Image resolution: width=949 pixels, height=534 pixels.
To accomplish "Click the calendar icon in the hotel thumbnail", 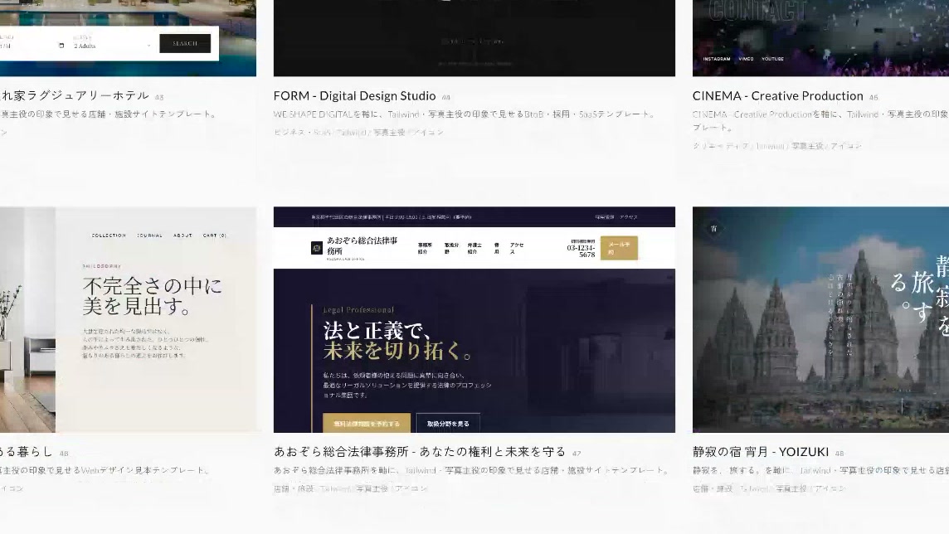I will tap(61, 46).
